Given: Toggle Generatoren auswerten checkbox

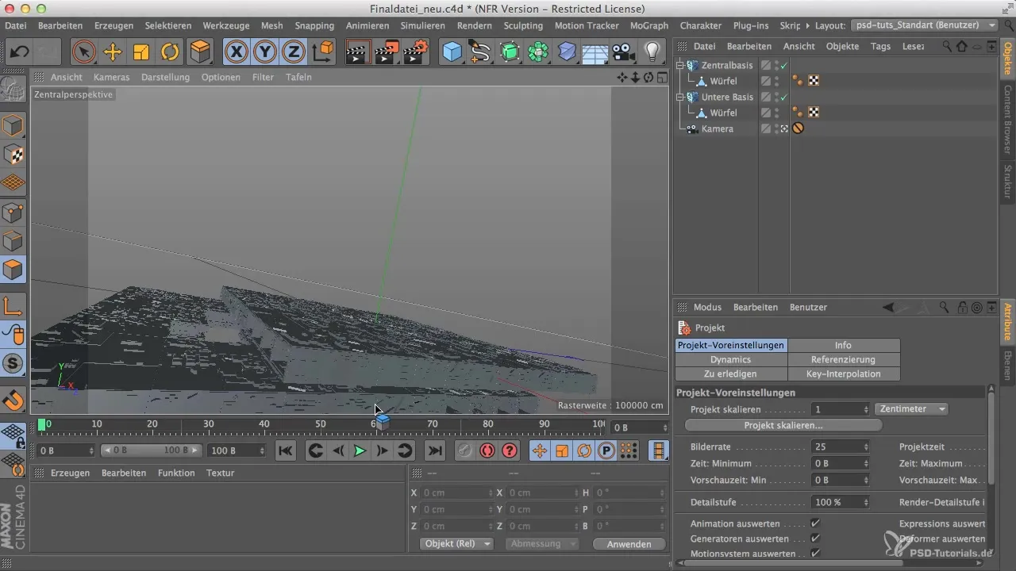Looking at the screenshot, I should point(814,538).
